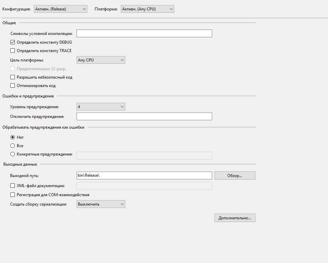Enable Оптимизировать код checkbox

tap(13, 86)
